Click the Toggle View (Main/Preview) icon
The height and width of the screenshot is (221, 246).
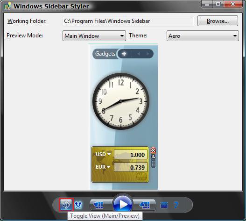[66, 205]
